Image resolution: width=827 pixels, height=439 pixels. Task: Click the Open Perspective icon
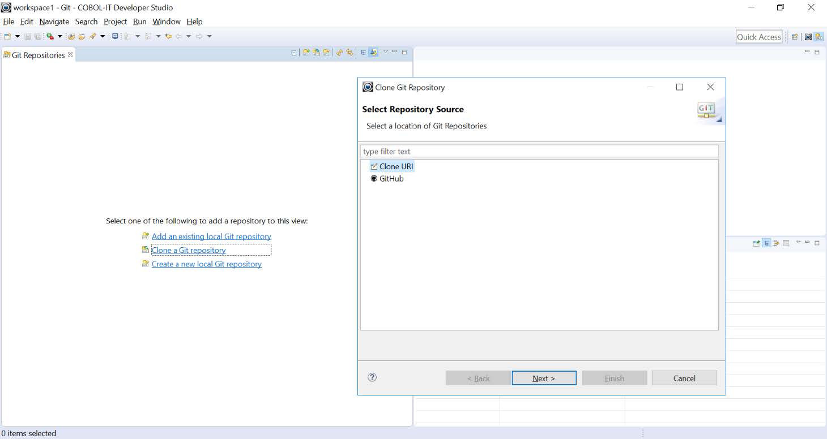pos(795,37)
